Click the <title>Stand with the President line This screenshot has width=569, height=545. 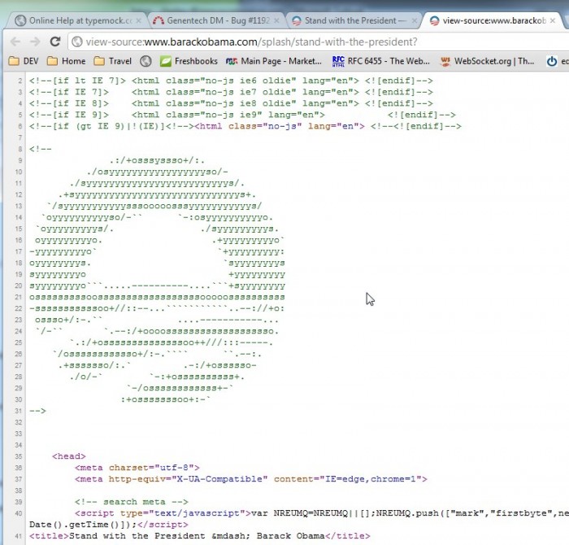200,536
